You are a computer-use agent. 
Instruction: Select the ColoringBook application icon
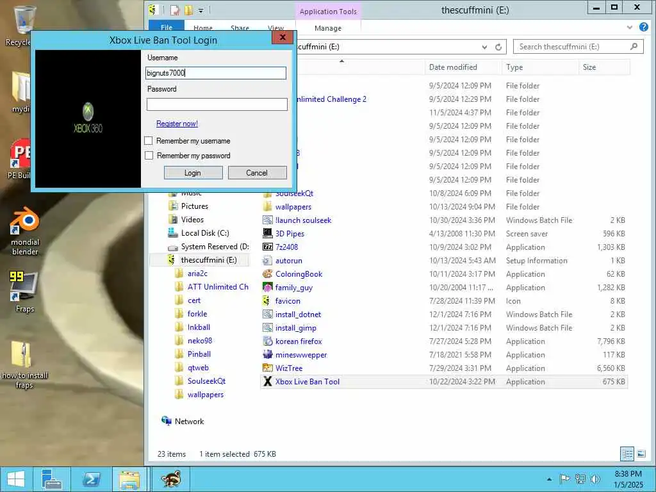[267, 274]
